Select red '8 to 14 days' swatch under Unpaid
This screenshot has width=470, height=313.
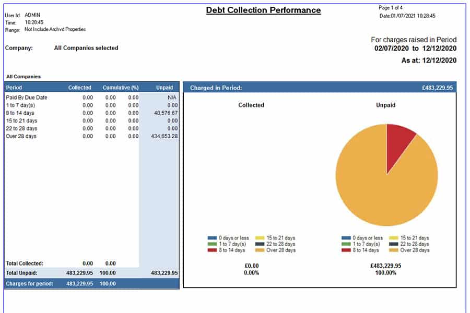(346, 250)
